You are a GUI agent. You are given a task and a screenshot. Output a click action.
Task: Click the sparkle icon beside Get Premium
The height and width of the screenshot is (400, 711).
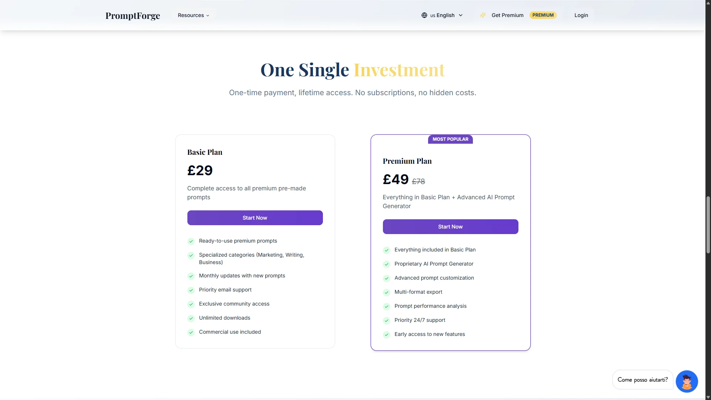tap(483, 15)
